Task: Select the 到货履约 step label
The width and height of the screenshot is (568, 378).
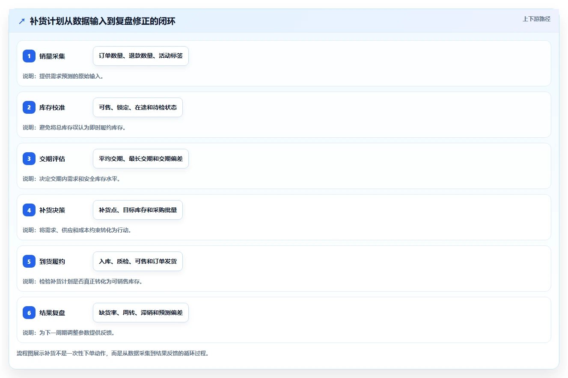Action: 52,261
